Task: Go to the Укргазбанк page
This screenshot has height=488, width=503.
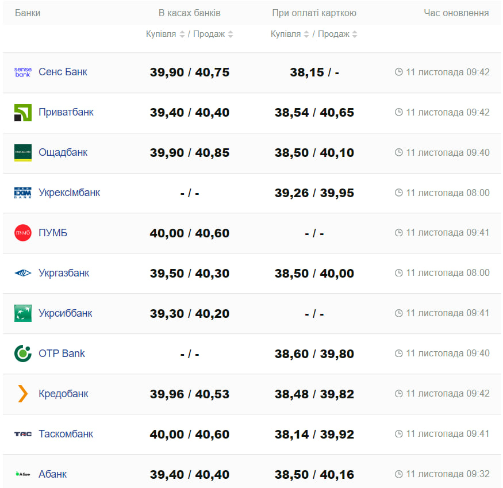Action: click(64, 273)
